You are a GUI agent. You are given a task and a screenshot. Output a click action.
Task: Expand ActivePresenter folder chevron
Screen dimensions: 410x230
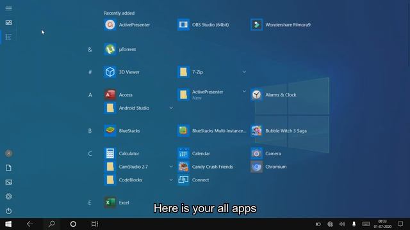click(x=244, y=91)
